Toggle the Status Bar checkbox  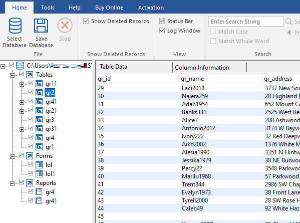pyautogui.click(x=162, y=21)
